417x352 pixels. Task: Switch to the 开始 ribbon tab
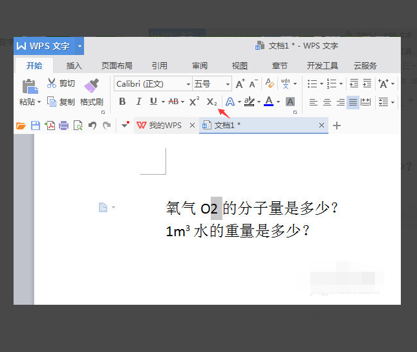coord(34,65)
